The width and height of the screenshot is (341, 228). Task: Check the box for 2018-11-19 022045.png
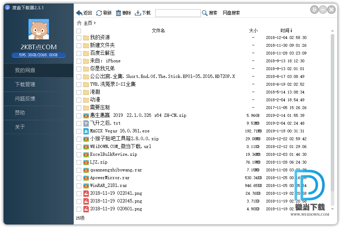(79, 201)
